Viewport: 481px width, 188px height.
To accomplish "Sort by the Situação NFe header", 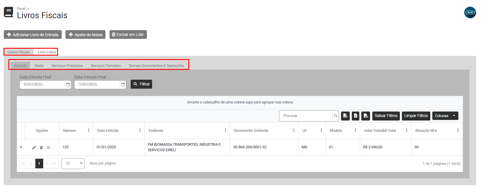I will [426, 131].
